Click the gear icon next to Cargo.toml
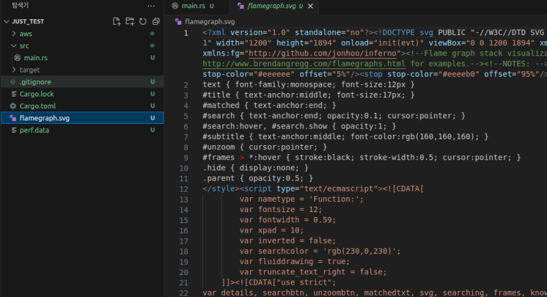 pyautogui.click(x=13, y=106)
